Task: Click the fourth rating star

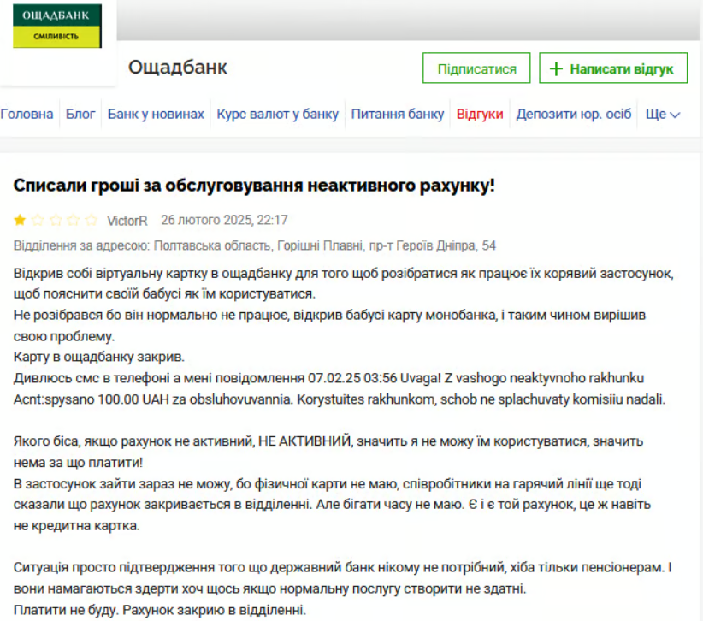Action: [x=74, y=220]
